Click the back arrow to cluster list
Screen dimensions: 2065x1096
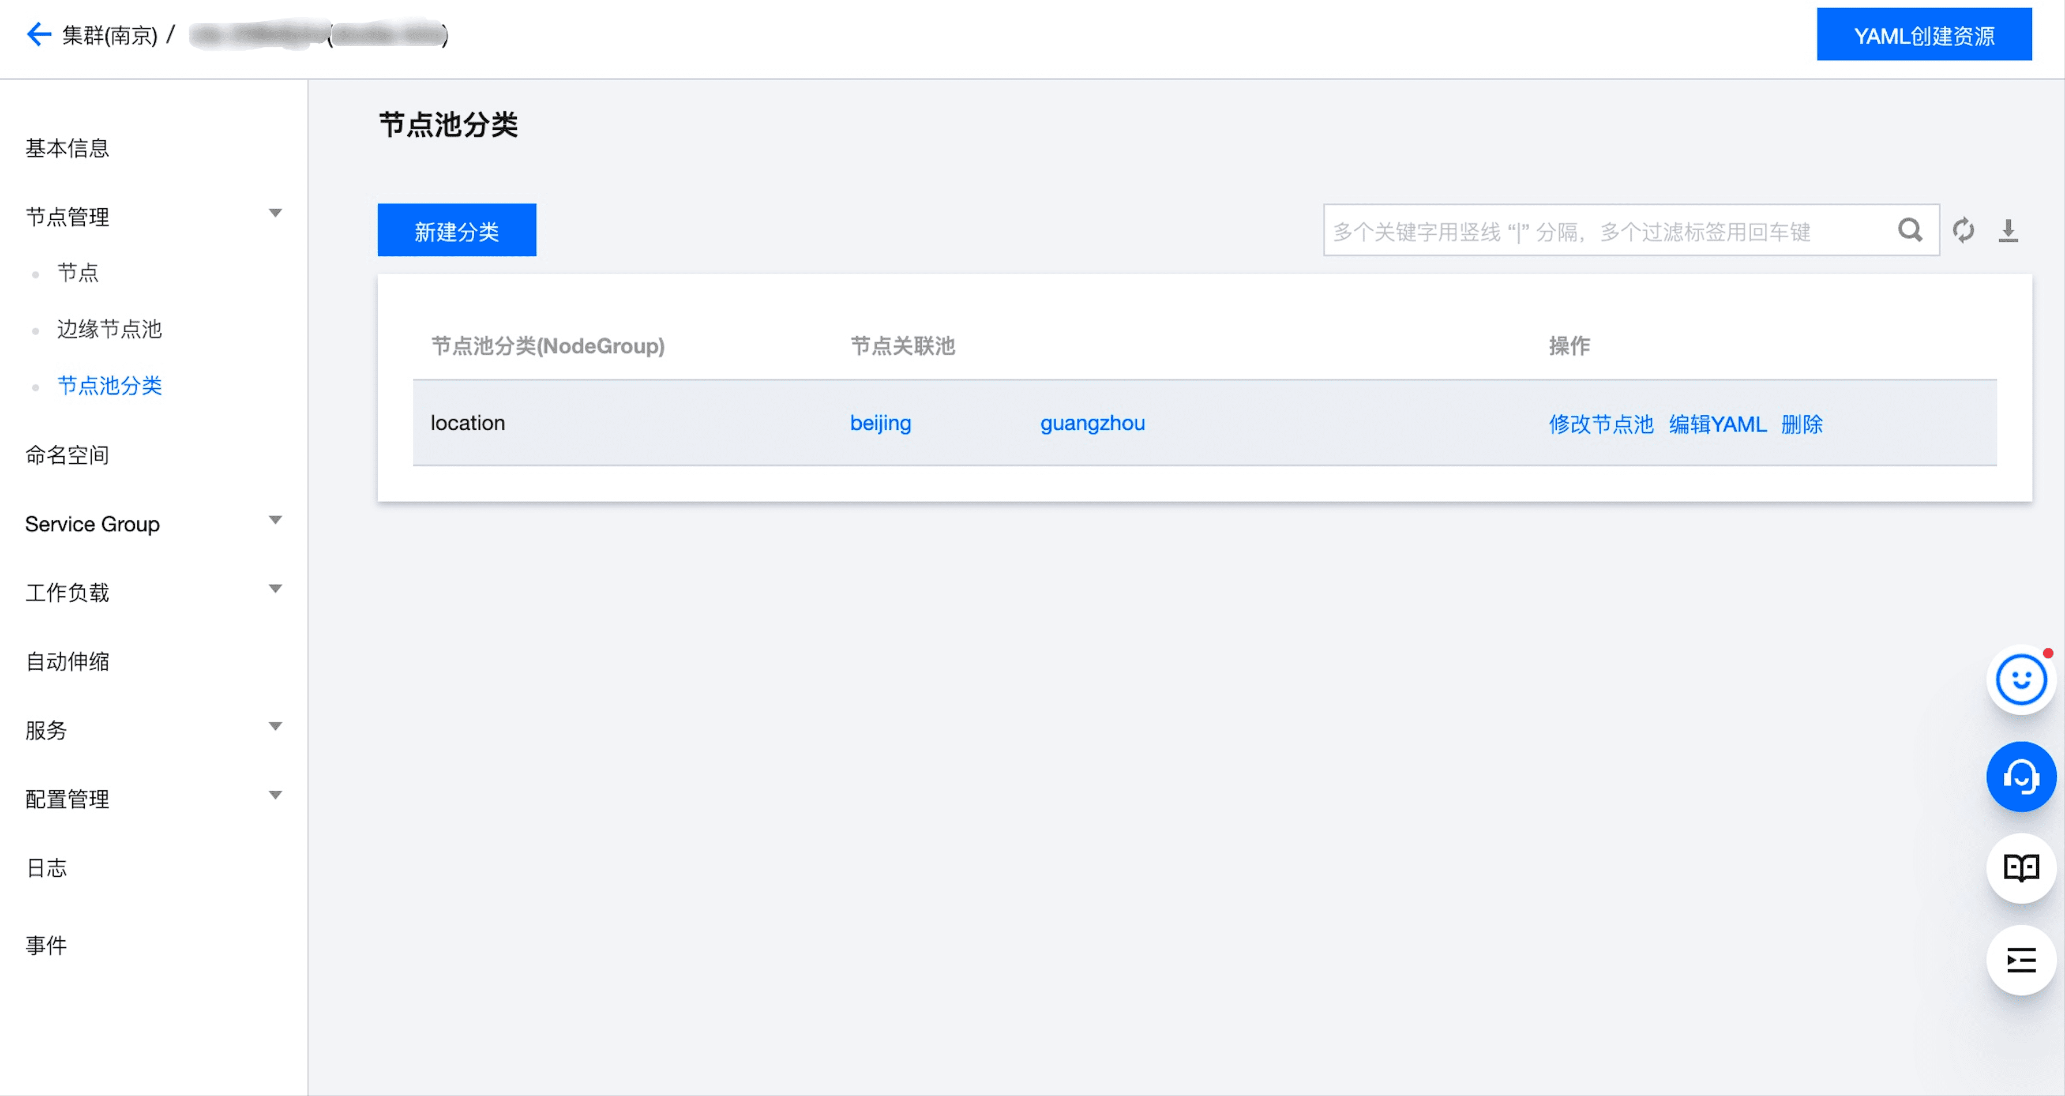click(x=39, y=35)
